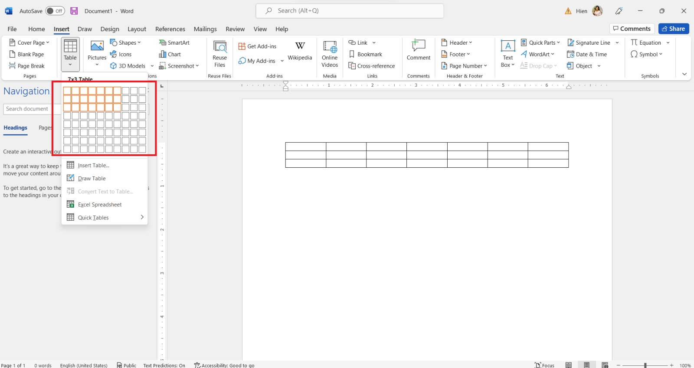The width and height of the screenshot is (694, 368).
Task: Insert a Chart from the ribbon
Action: click(x=170, y=54)
